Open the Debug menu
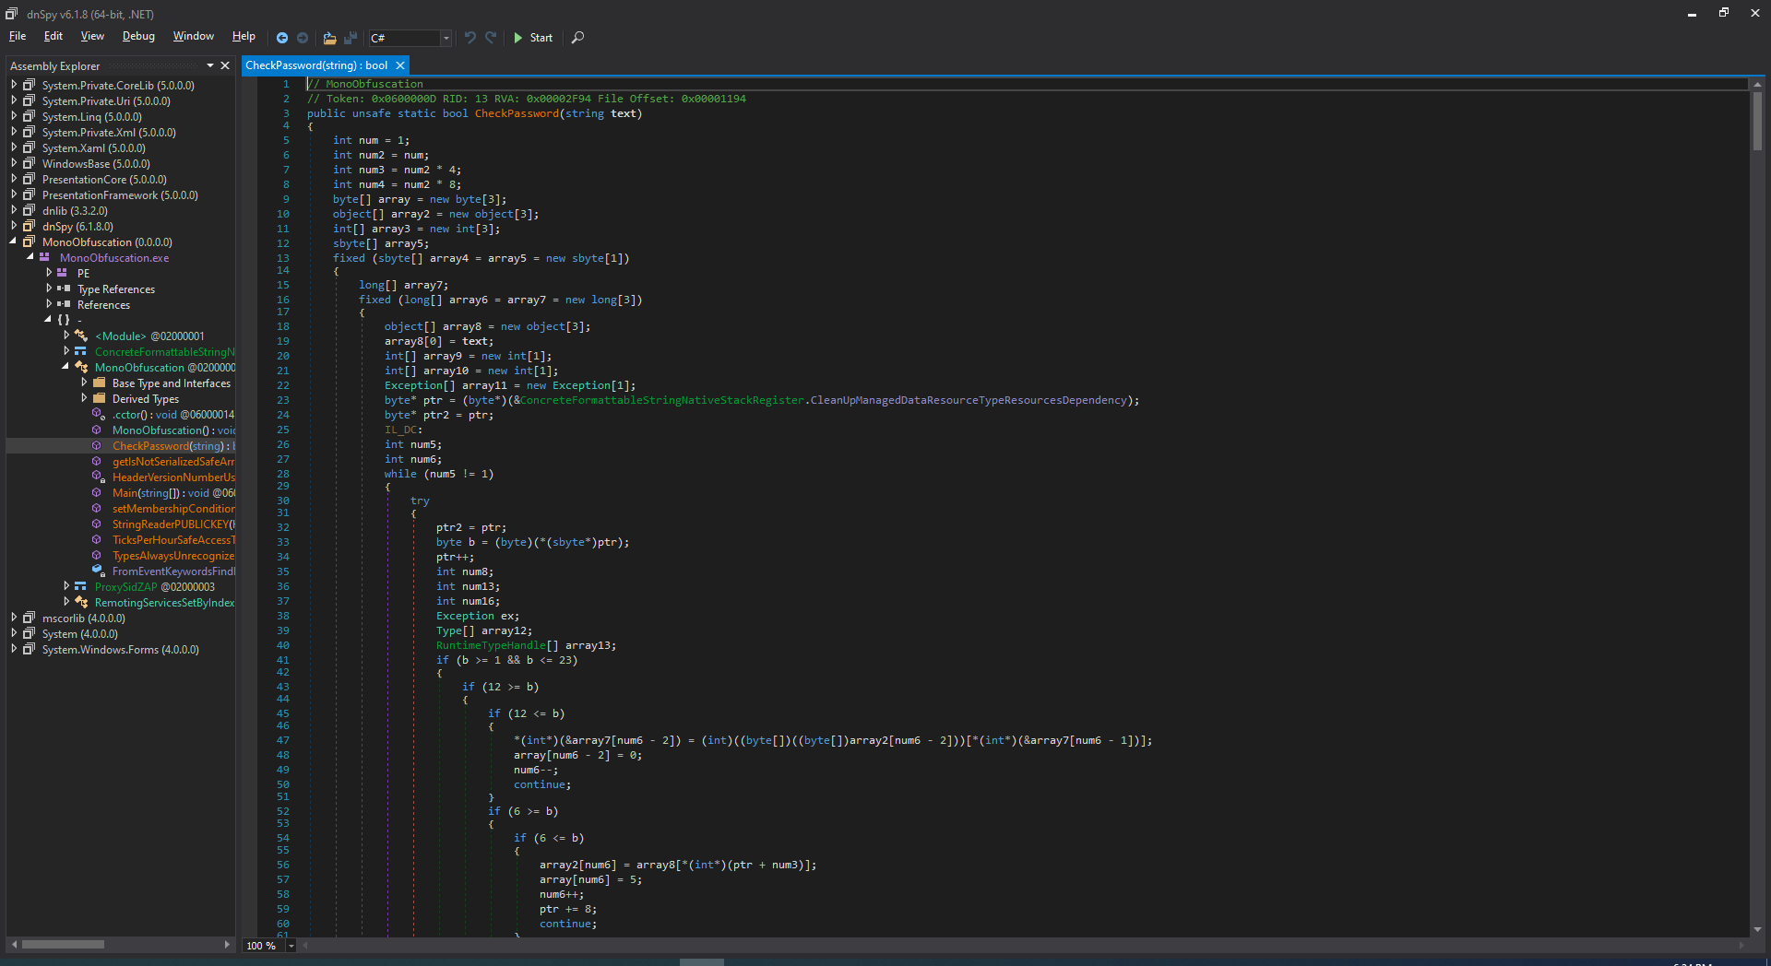 (137, 36)
